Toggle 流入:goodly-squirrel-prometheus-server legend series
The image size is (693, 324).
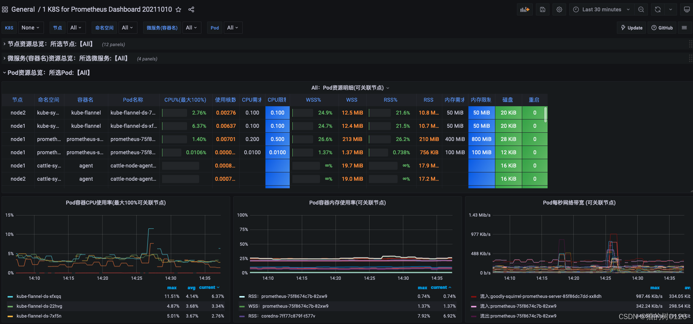(x=541, y=296)
